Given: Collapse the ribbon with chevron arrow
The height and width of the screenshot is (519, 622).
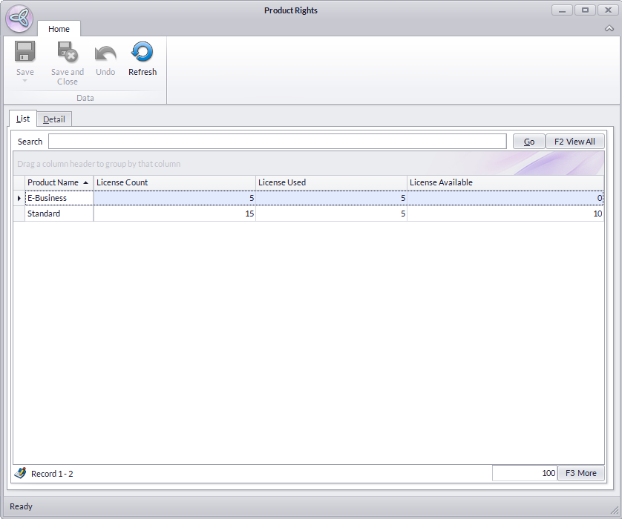Looking at the screenshot, I should click(x=609, y=28).
